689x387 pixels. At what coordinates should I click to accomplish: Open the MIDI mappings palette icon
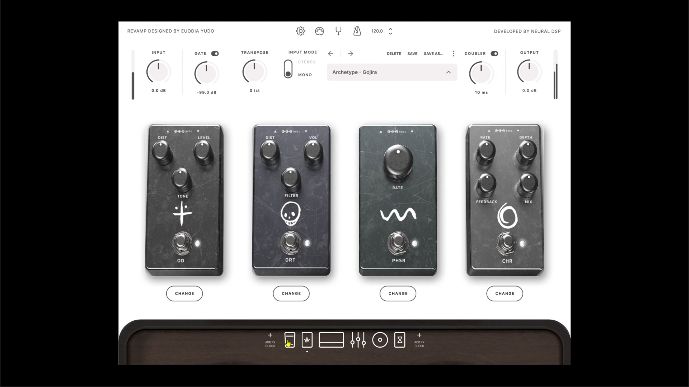pyautogui.click(x=319, y=31)
